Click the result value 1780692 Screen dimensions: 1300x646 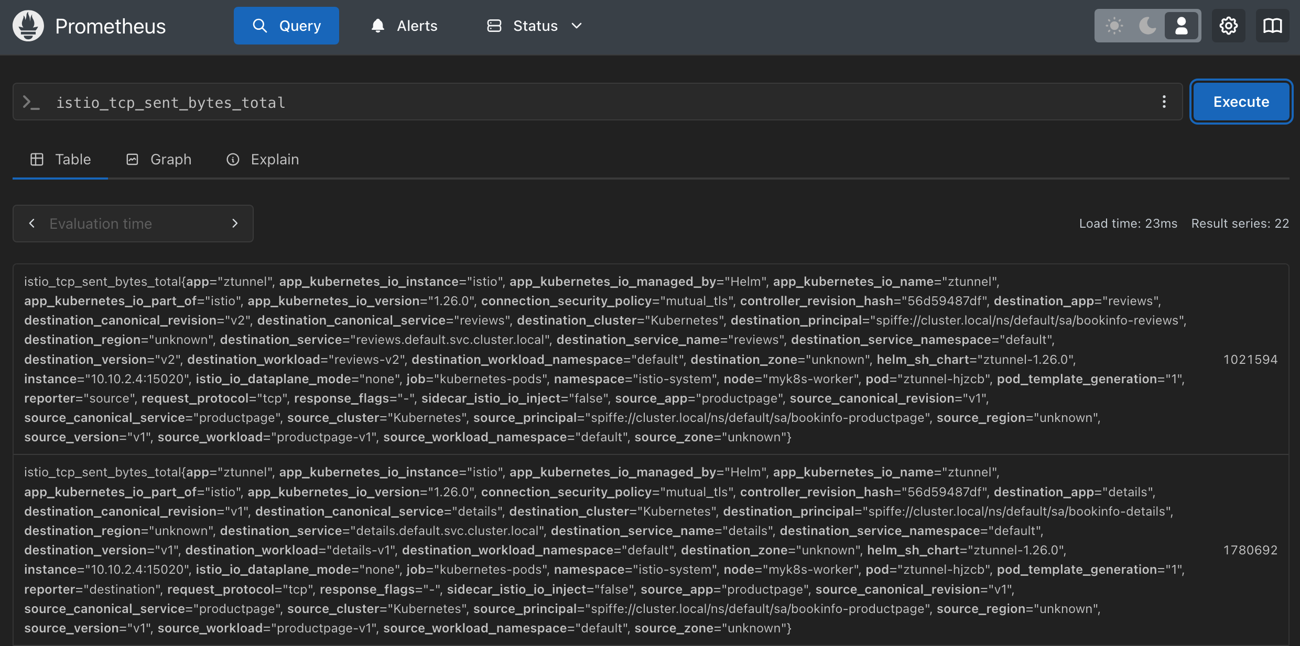(x=1250, y=550)
